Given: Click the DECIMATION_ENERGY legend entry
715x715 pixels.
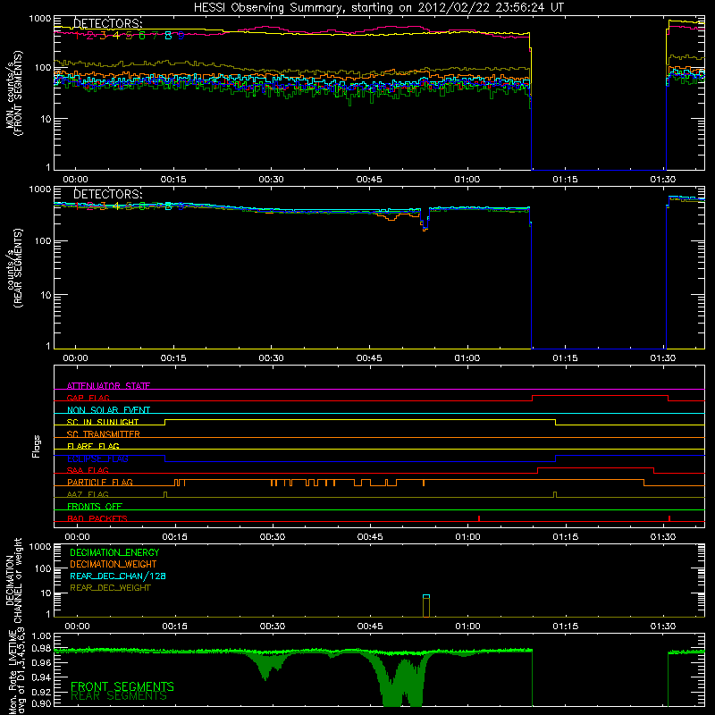Looking at the screenshot, I should (114, 552).
